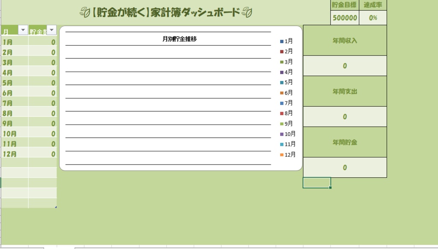Screen dimensions: 438x249
Task: Select the 達成率 header cell
Action: (x=373, y=5)
